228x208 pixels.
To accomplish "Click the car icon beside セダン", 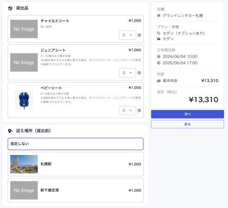I will click(159, 39).
